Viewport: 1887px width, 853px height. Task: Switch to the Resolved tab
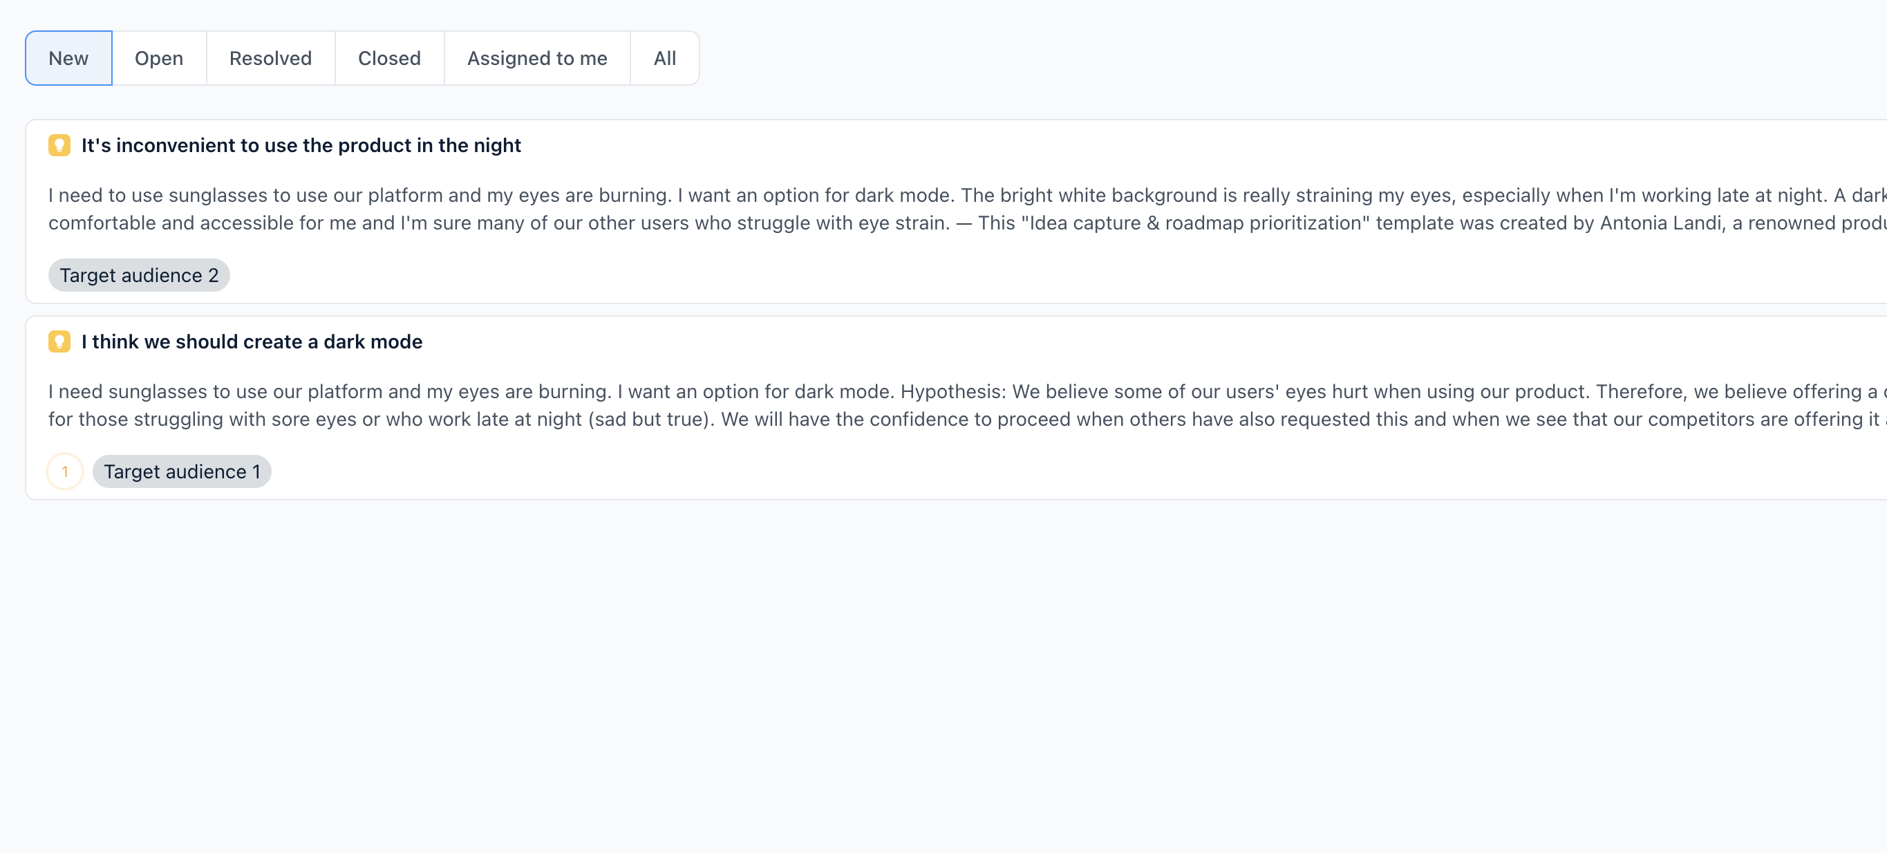[x=270, y=58]
